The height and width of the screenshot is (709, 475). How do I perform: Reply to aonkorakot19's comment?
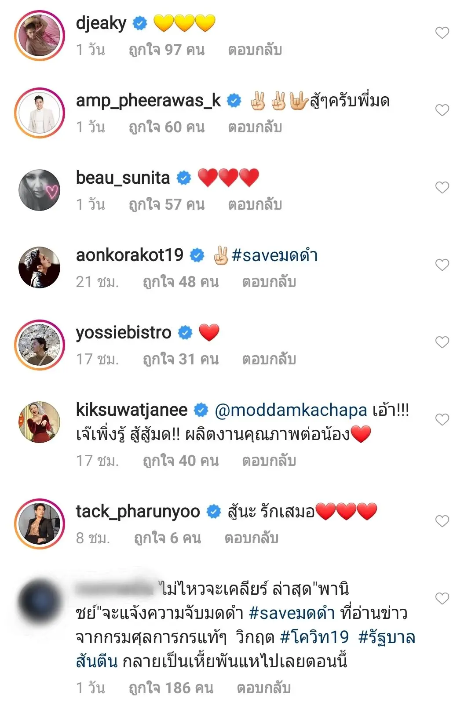click(269, 282)
